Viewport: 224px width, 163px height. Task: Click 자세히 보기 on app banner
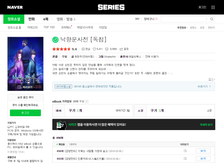(206, 125)
